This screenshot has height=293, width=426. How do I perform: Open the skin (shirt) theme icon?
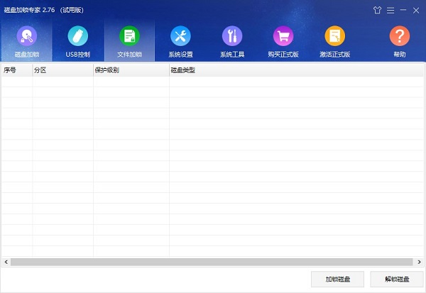[x=377, y=11]
